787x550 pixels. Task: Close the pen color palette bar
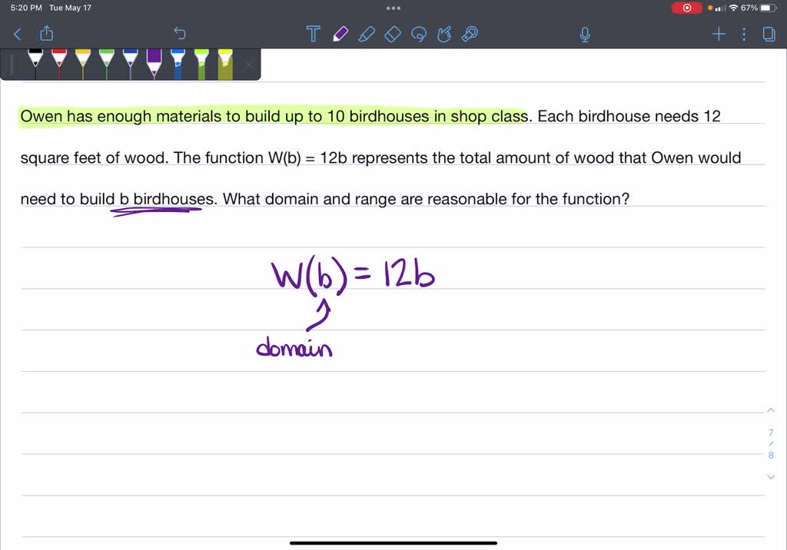click(x=248, y=65)
